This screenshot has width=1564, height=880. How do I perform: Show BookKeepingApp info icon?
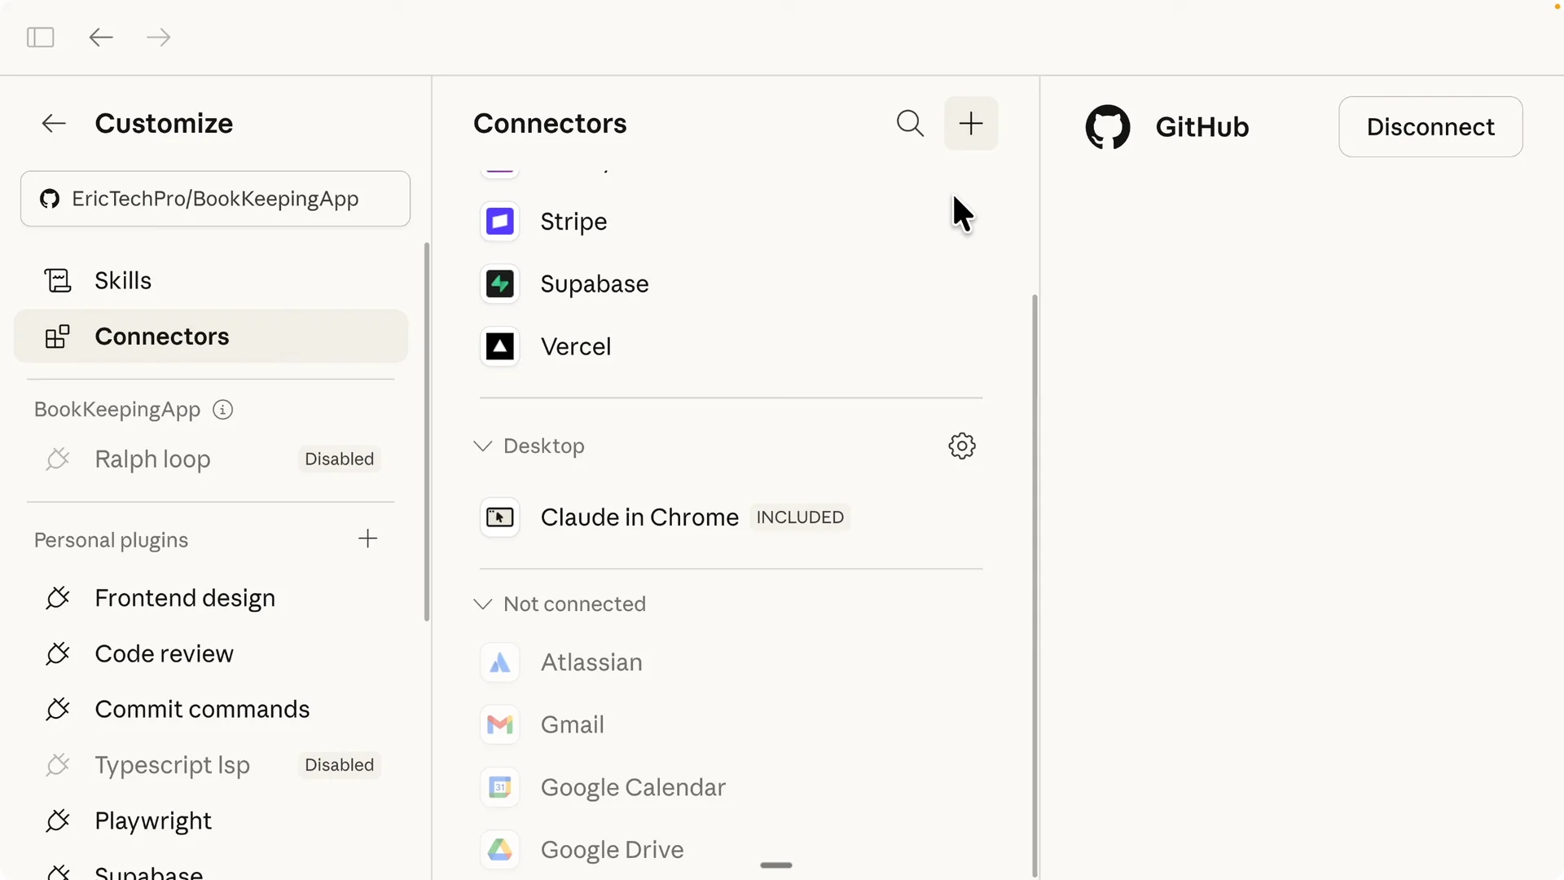(x=222, y=410)
